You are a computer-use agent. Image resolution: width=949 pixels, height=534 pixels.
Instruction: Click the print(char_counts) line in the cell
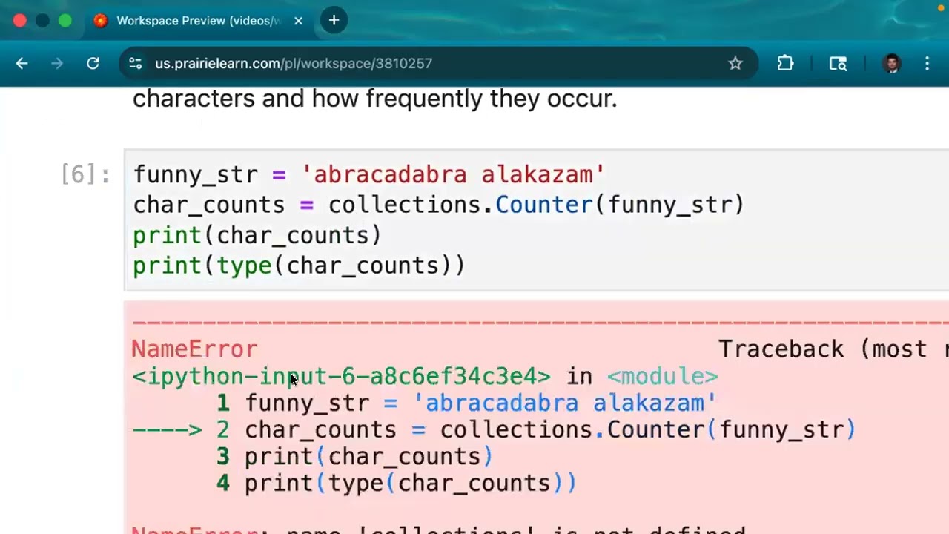pos(257,236)
